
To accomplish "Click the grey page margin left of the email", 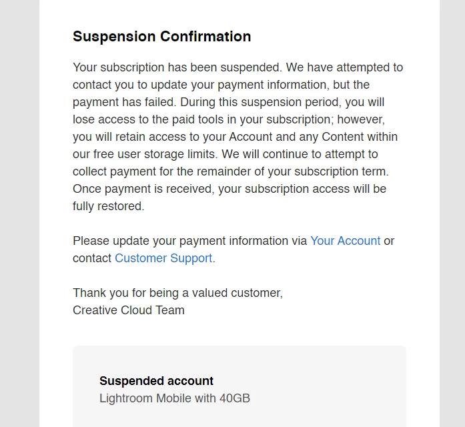I will 19,213.
